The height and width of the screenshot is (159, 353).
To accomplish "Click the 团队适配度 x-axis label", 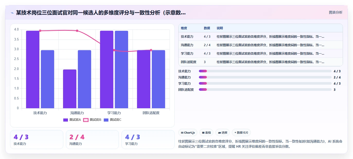I will 151,113.
